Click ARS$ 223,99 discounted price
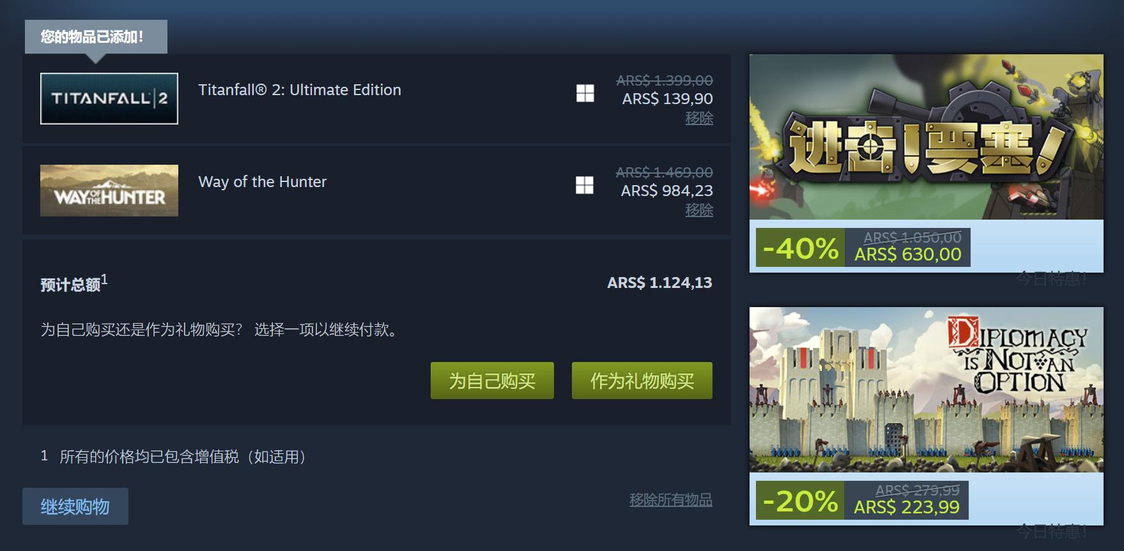Viewport: 1124px width, 551px height. (907, 508)
